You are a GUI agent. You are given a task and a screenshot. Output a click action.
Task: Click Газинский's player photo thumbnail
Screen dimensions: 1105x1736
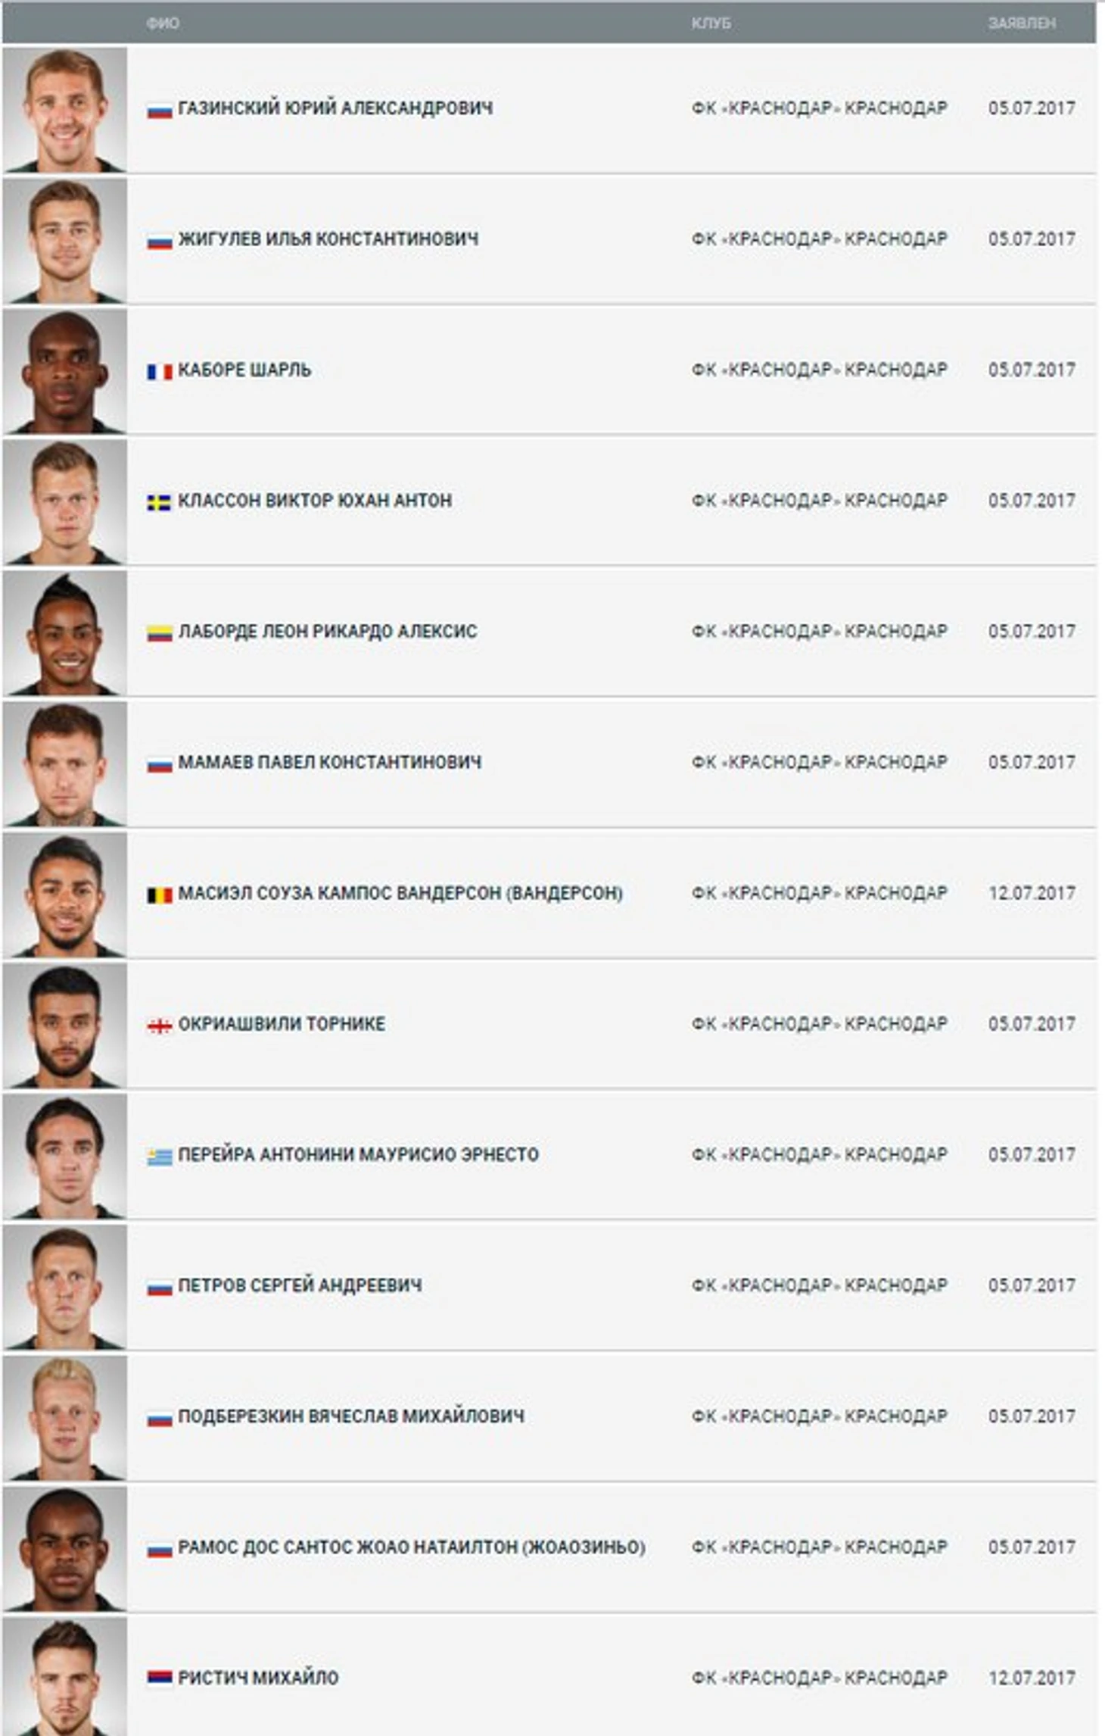pos(65,110)
